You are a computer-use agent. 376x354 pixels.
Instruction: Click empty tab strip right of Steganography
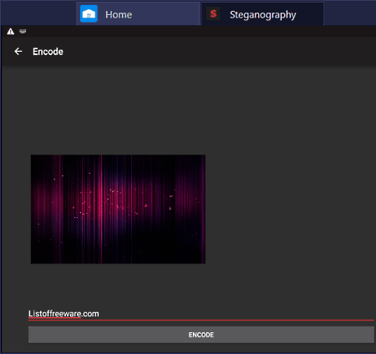point(350,13)
